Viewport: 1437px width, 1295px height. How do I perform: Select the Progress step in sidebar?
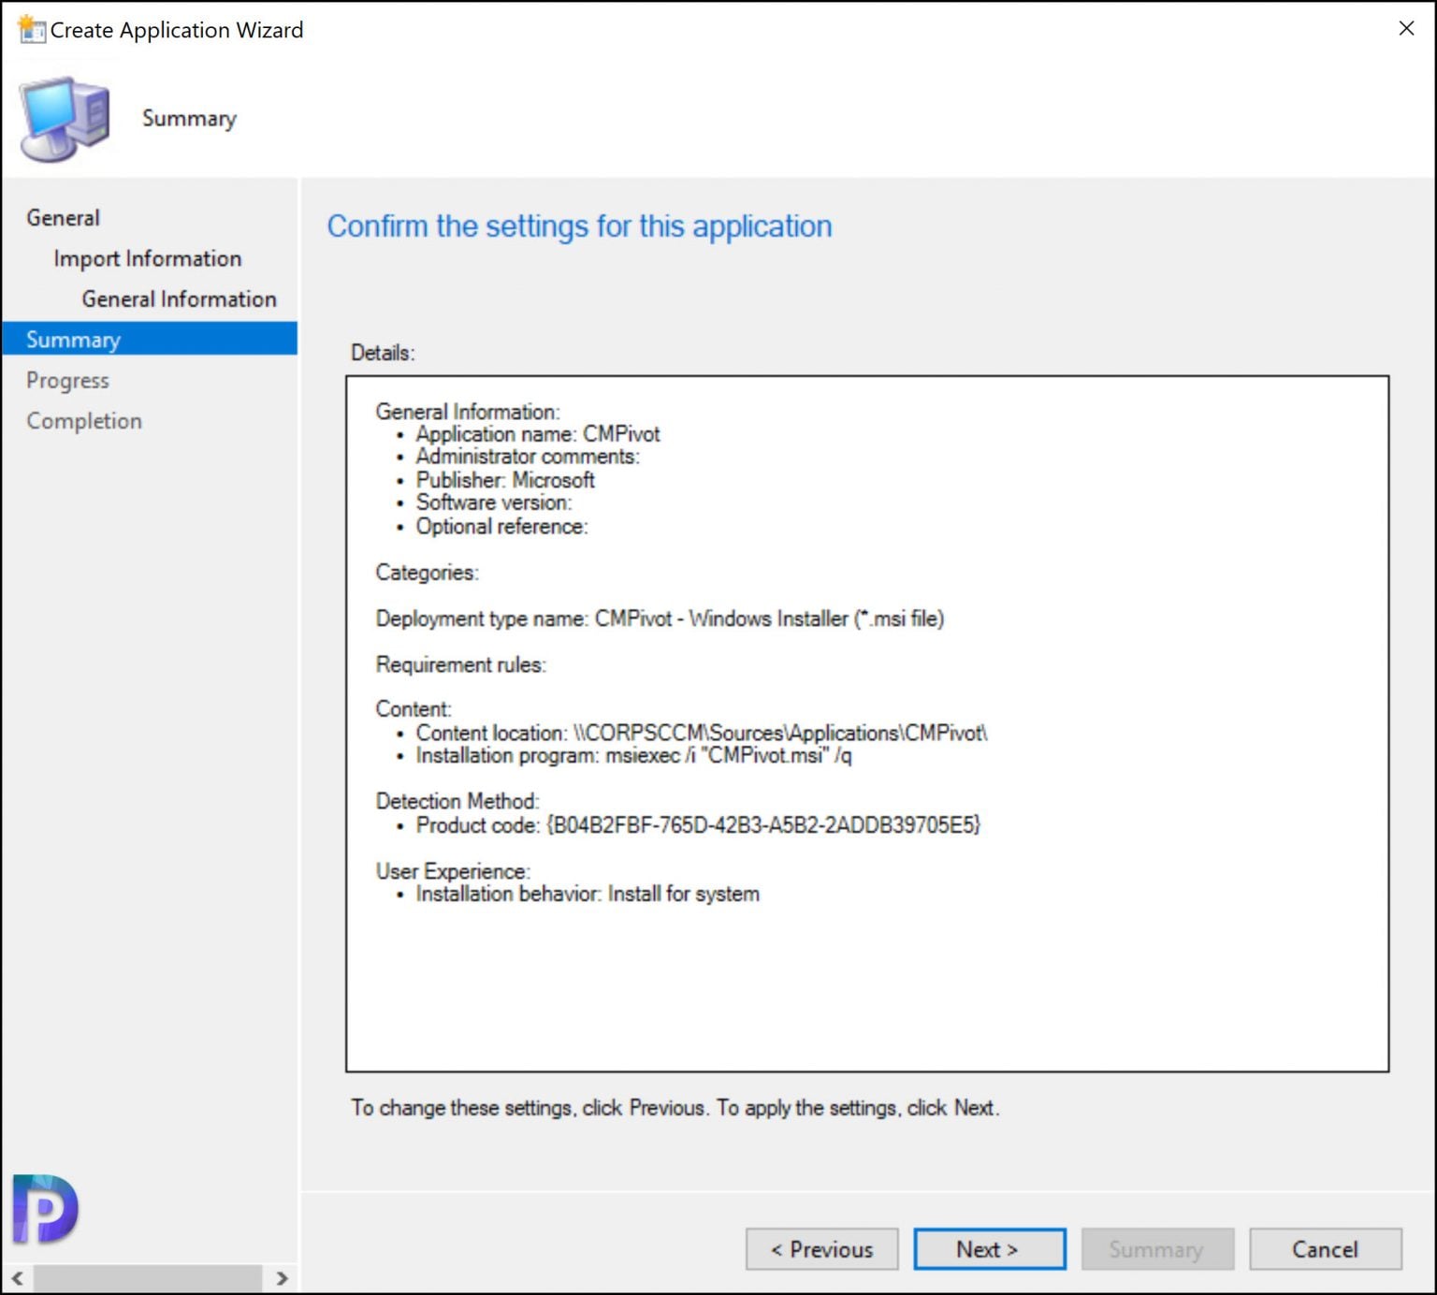(x=67, y=381)
